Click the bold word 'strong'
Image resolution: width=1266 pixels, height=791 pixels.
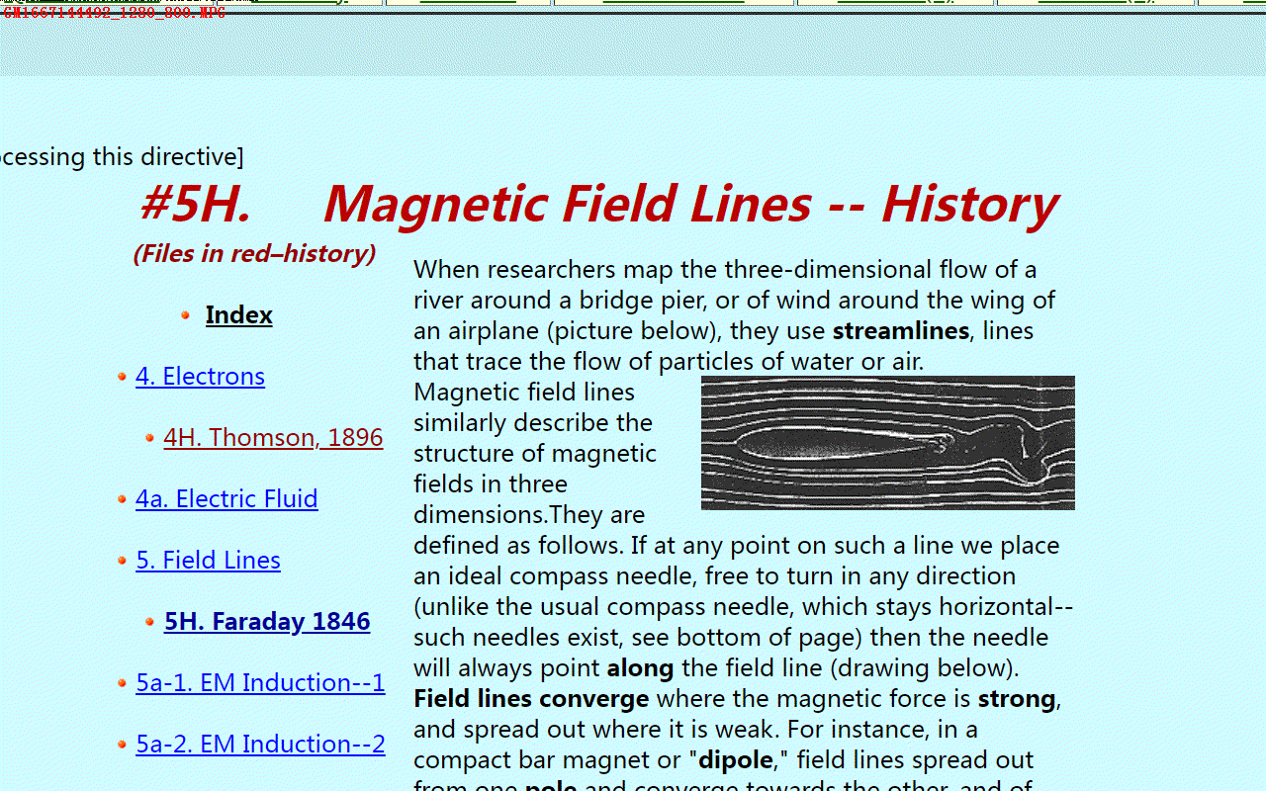pos(1017,699)
